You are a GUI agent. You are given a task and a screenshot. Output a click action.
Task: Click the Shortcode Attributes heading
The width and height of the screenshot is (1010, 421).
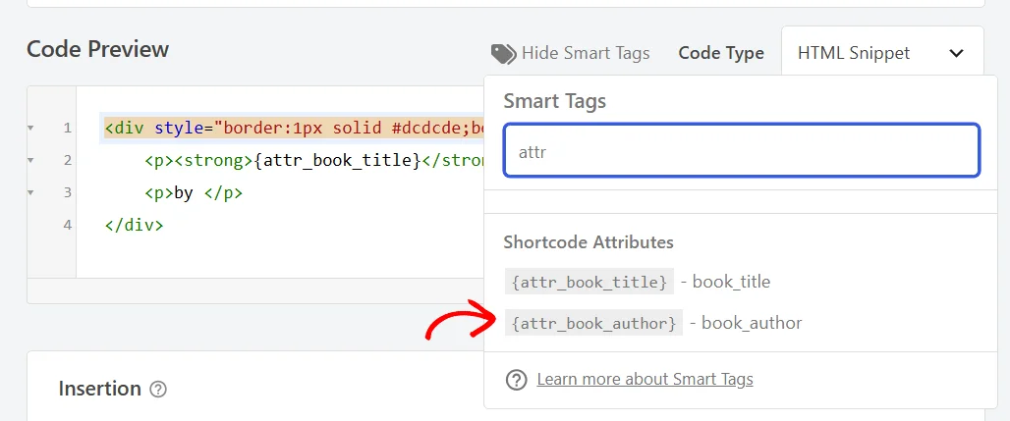pos(589,242)
